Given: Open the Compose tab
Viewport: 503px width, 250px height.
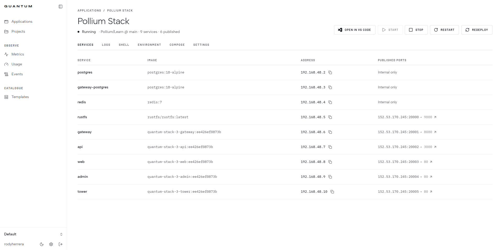Looking at the screenshot, I should (x=177, y=45).
